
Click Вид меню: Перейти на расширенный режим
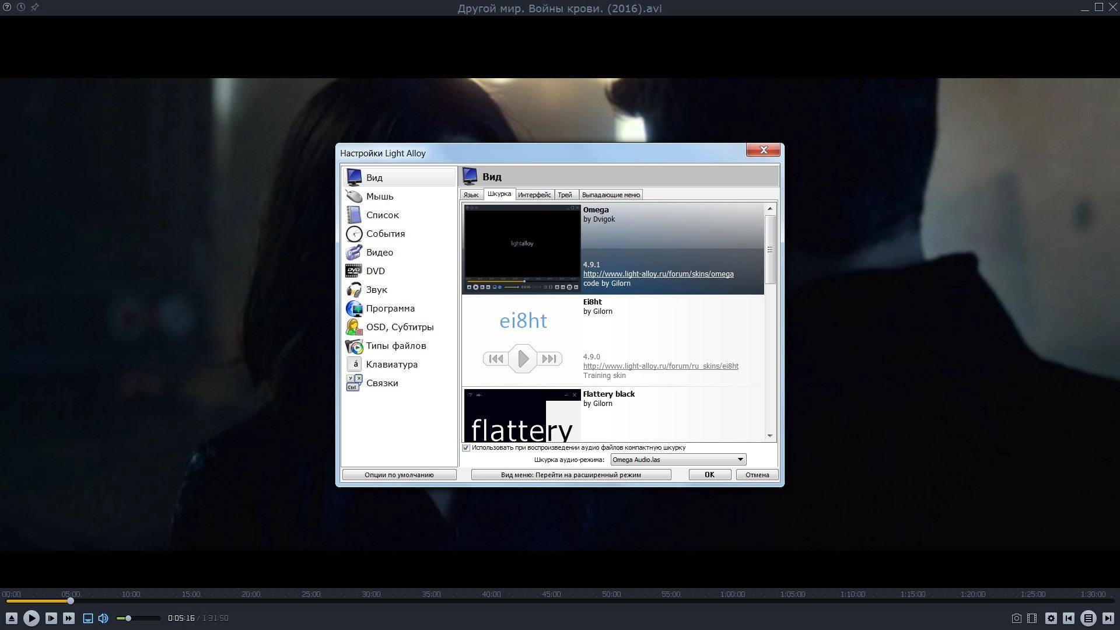point(571,475)
